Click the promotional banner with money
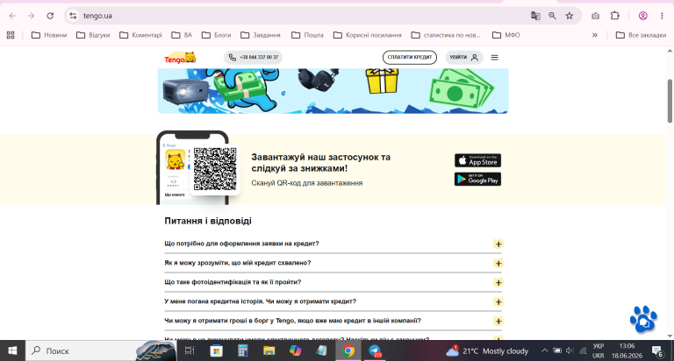674x361 pixels. (x=333, y=91)
